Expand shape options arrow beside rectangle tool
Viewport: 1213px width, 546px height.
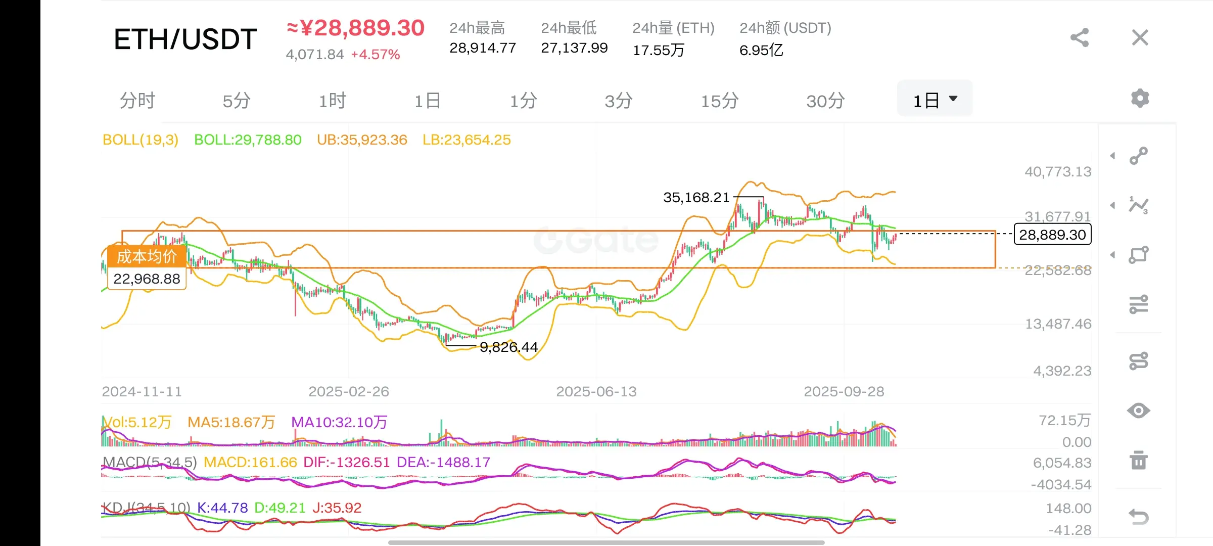click(1112, 255)
